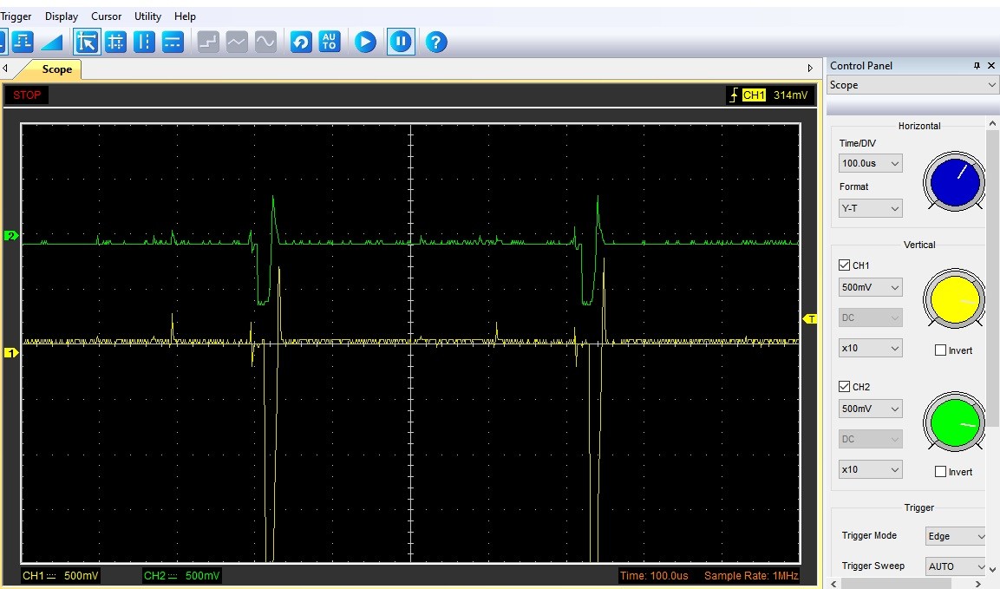Open Help via the question mark icon
Viewport: 1000px width, 589px height.
pos(436,42)
